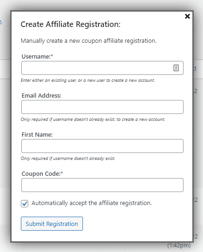Click the '(1:42pm)' timestamp behind the dialog
The image size is (203, 252).
[x=179, y=245]
